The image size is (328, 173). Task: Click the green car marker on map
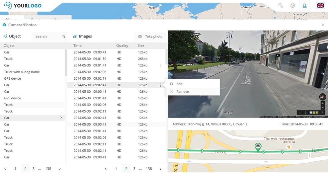(258, 147)
